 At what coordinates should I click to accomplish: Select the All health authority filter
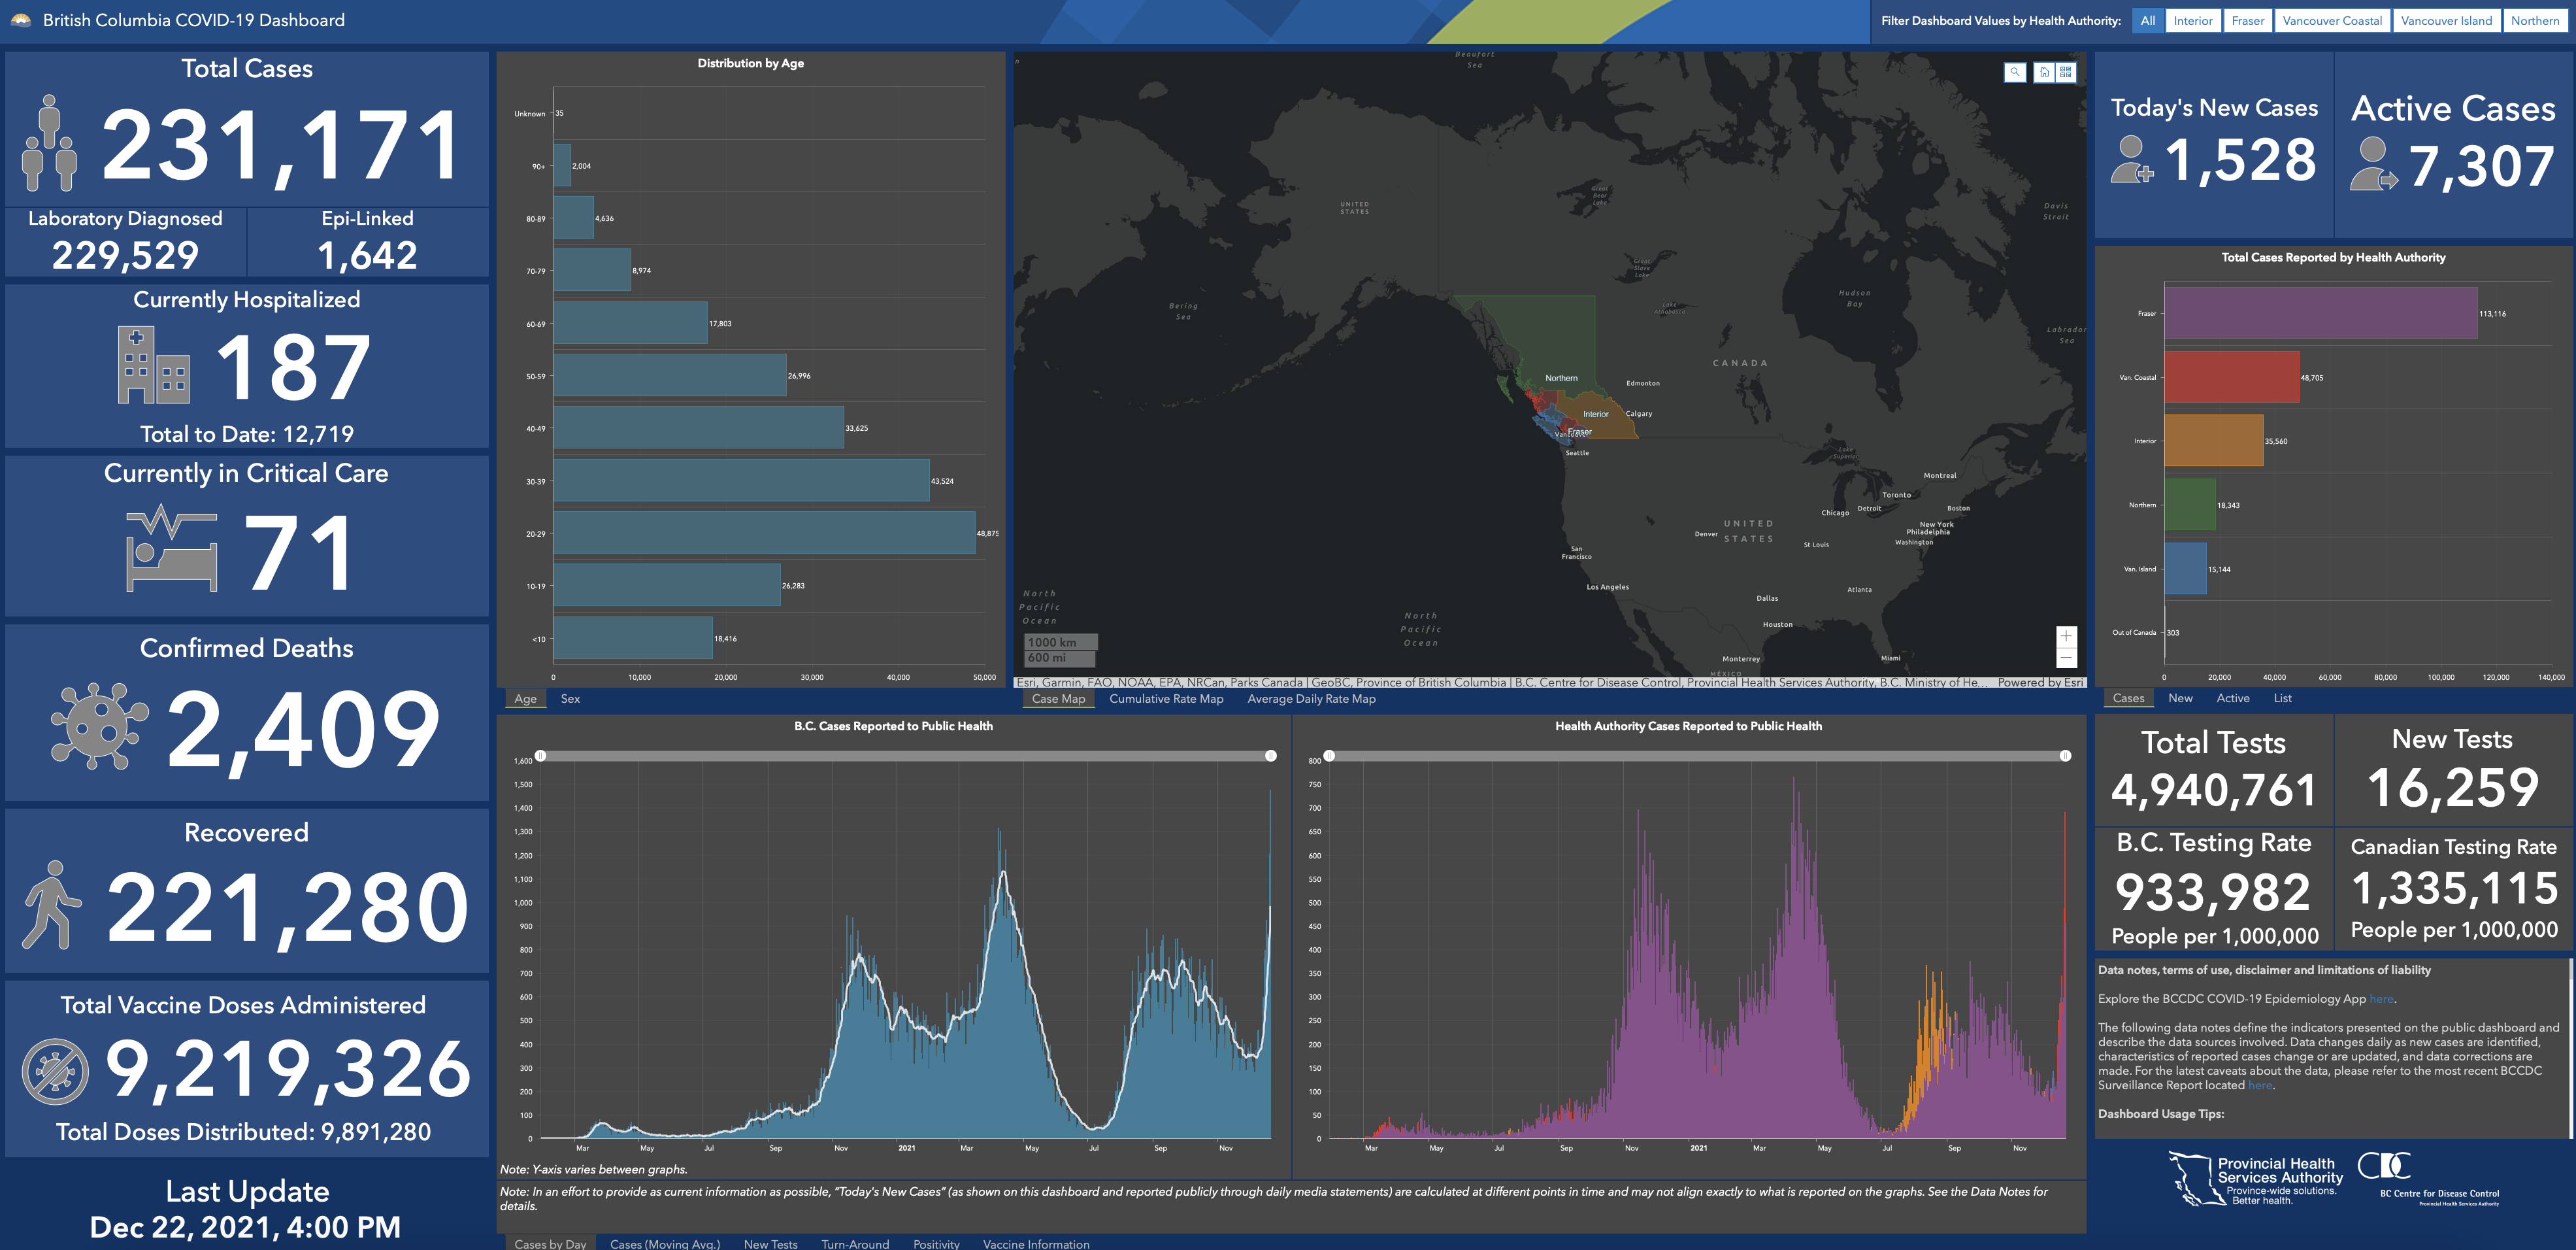point(2147,20)
